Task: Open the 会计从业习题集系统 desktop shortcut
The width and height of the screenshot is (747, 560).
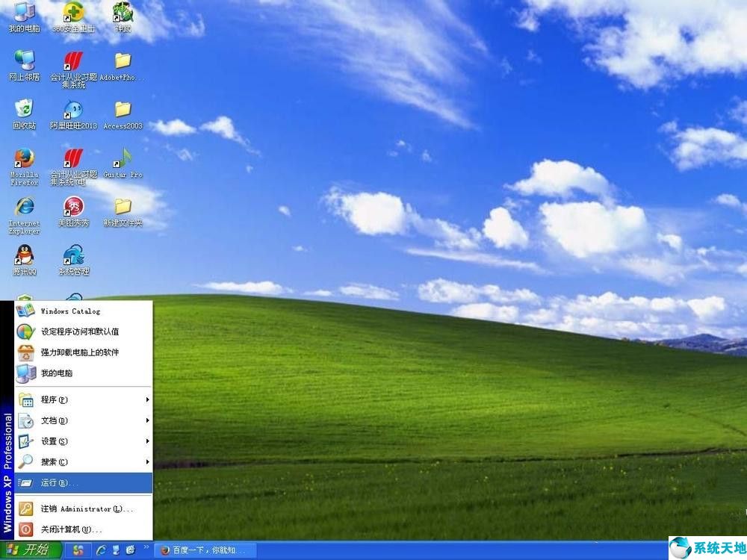Action: point(73,69)
